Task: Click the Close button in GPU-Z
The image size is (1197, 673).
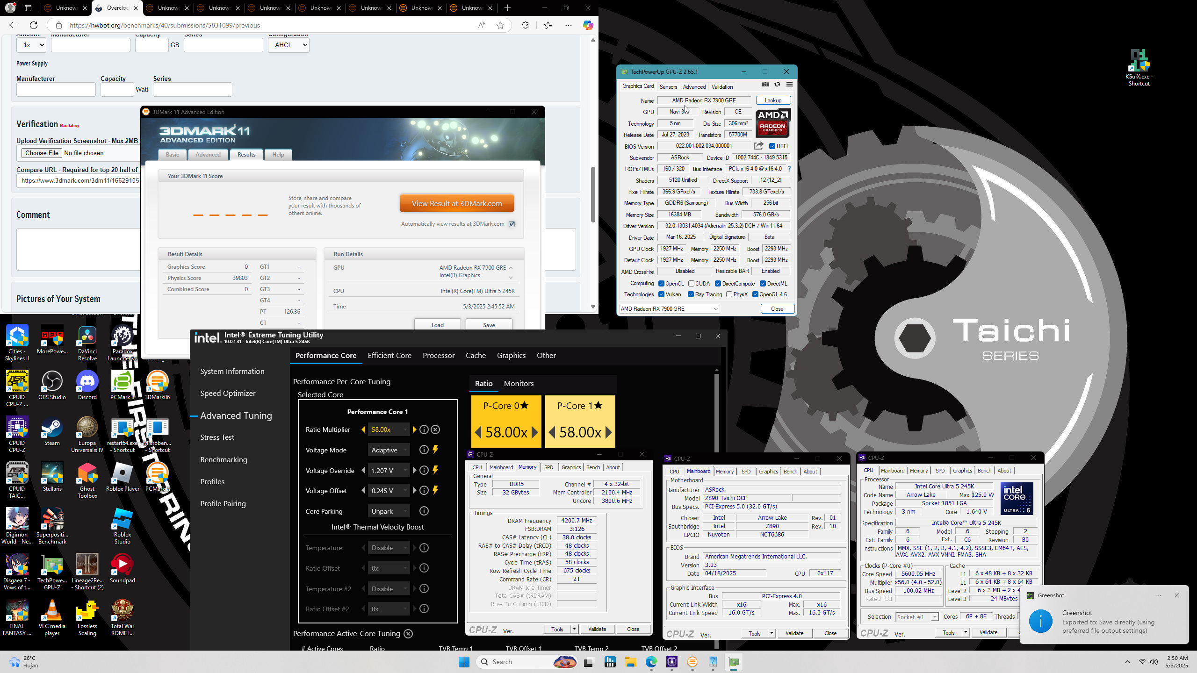Action: pos(777,309)
